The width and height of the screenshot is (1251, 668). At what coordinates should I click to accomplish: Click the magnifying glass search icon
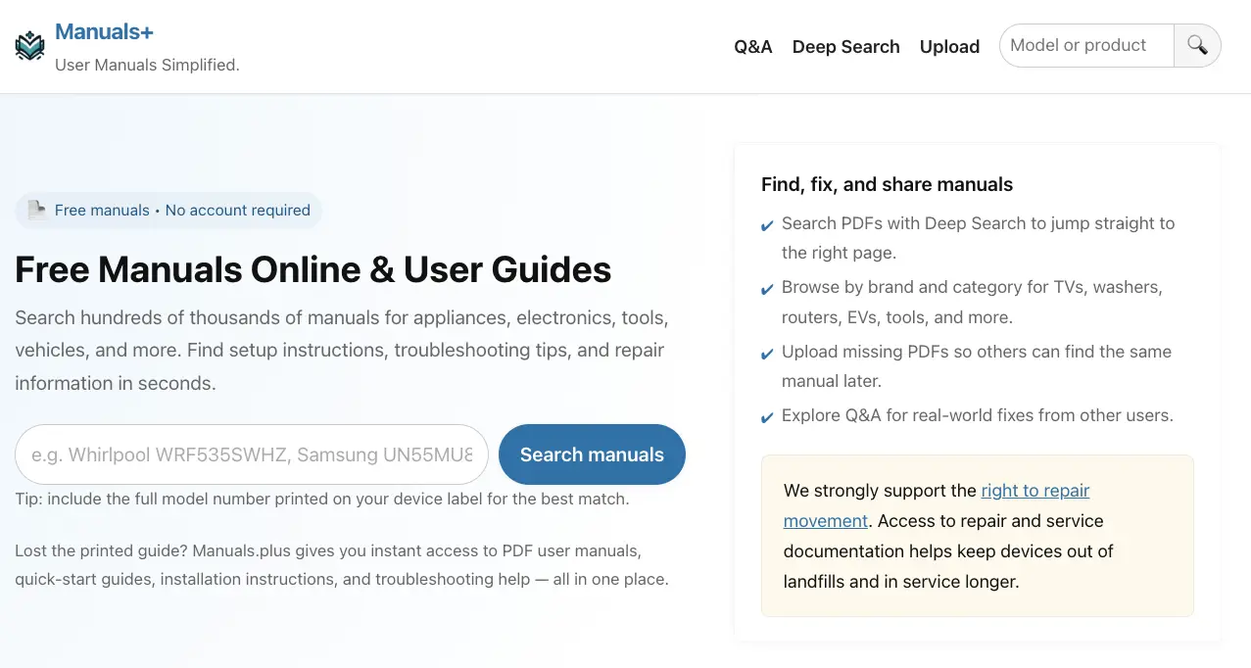1197,45
